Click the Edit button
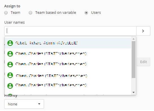The image size is (154, 111). pos(144,62)
